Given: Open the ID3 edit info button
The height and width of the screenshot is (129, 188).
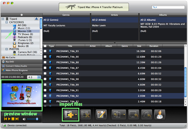Looking at the screenshot, I should point(101,114).
